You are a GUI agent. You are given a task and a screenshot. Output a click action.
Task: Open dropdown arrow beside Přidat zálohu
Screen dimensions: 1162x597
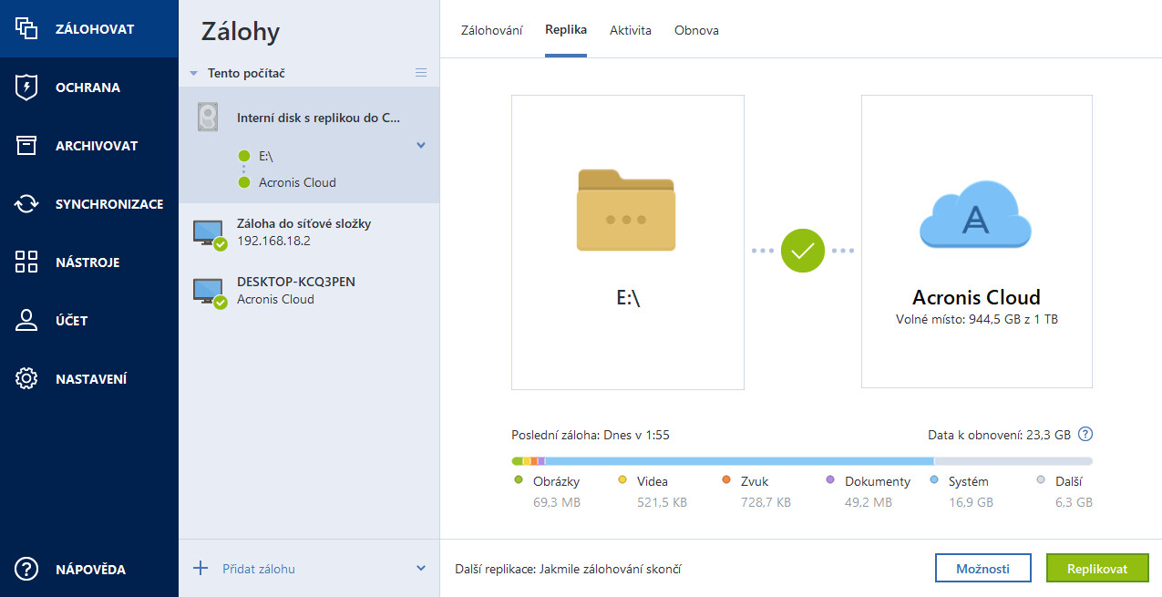coord(421,569)
